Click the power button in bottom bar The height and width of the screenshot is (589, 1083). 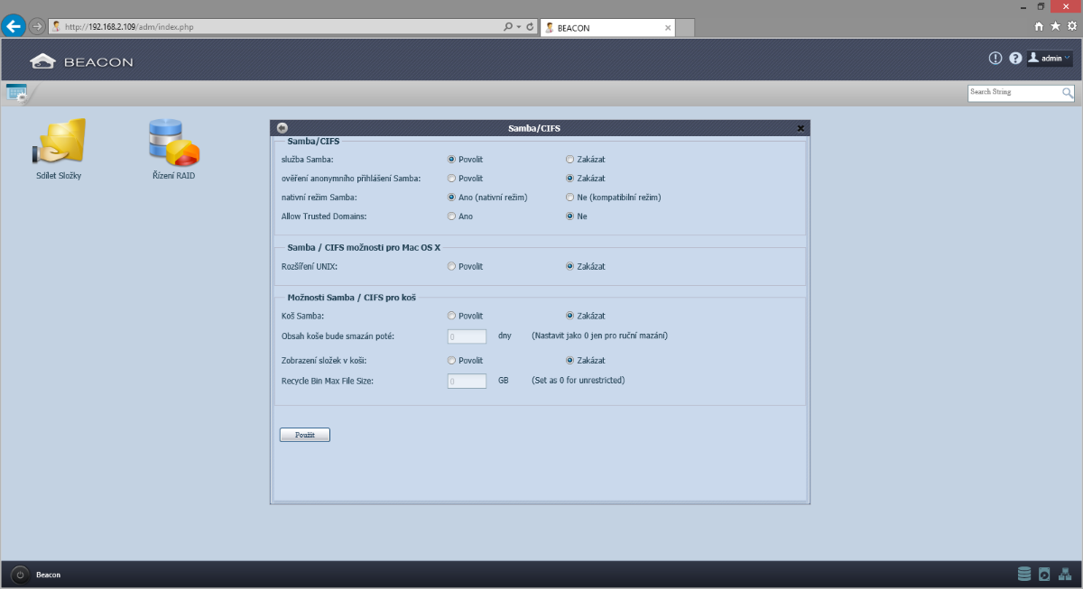20,575
